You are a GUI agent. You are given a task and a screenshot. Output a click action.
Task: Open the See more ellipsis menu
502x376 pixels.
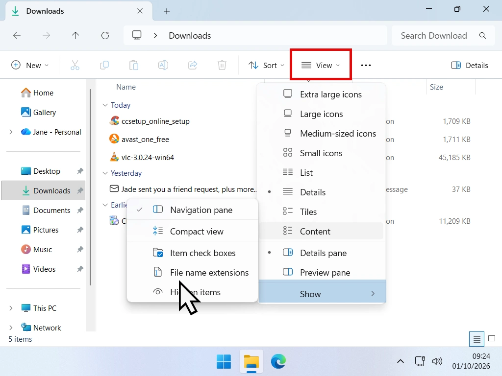(366, 65)
